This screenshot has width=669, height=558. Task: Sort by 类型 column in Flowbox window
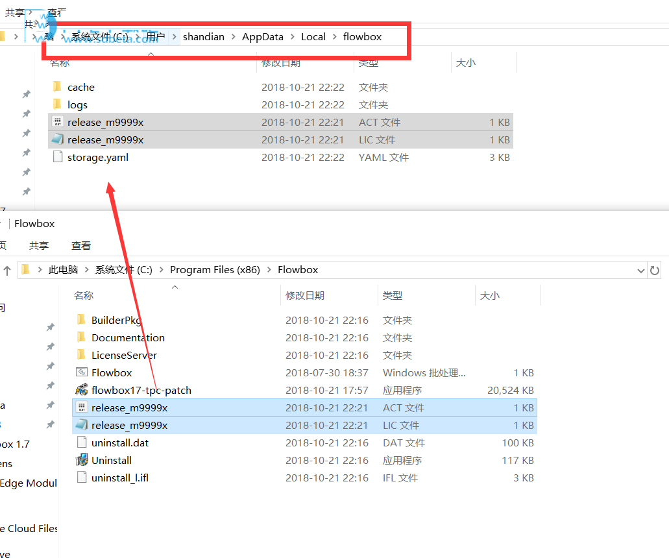click(393, 296)
